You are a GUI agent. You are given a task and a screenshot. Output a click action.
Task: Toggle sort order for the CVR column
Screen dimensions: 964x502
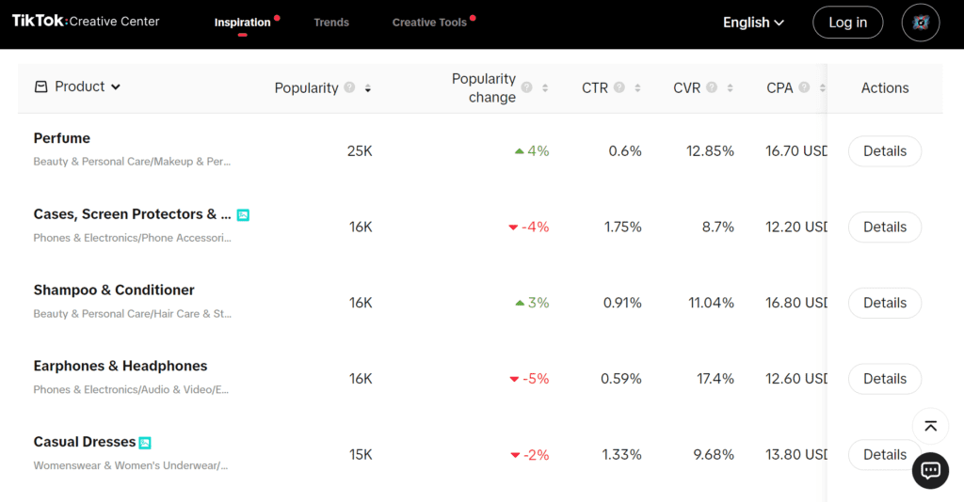click(x=730, y=88)
